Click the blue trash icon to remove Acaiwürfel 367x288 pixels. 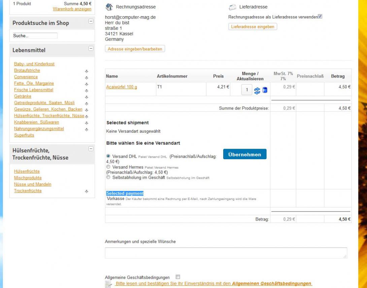point(265,90)
